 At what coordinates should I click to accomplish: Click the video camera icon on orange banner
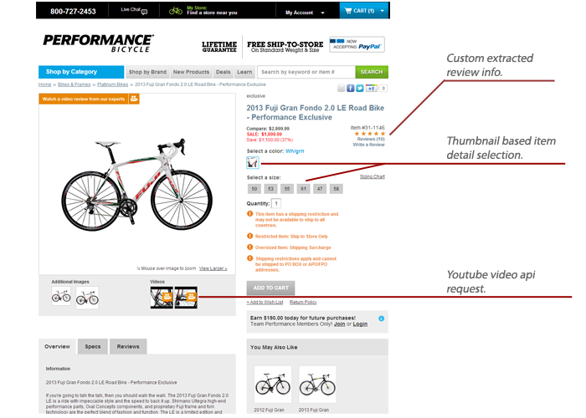134,99
